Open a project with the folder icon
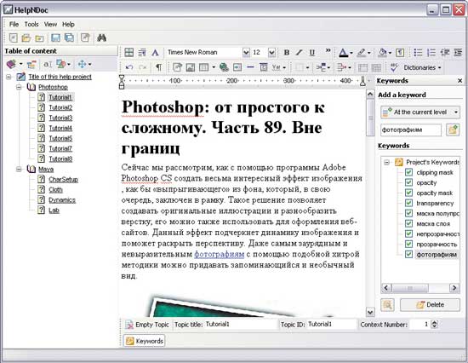The image size is (468, 363). [x=26, y=38]
